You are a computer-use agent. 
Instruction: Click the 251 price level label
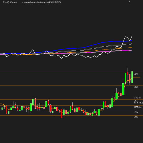point(136,117)
